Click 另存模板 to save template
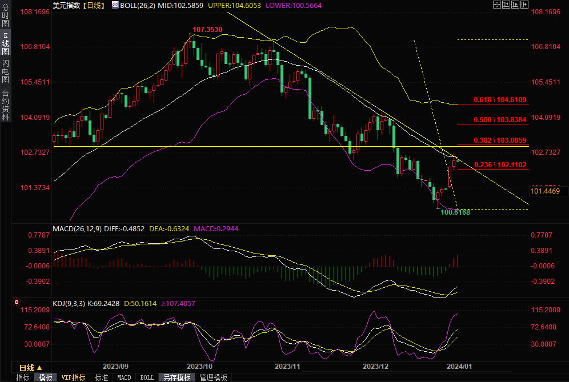Viewport: 569px width, 382px height. pyautogui.click(x=177, y=377)
